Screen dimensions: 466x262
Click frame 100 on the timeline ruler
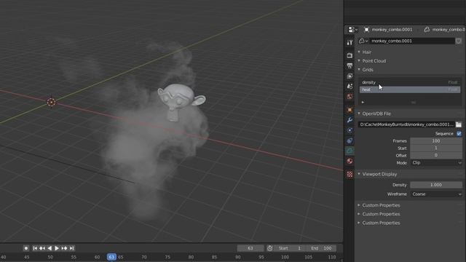(x=285, y=257)
